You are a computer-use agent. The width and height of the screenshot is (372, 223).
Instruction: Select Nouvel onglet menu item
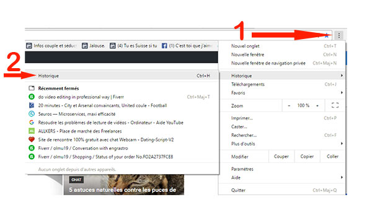point(282,46)
